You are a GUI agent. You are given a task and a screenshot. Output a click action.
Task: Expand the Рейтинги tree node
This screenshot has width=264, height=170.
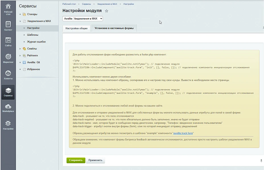pos(20,56)
